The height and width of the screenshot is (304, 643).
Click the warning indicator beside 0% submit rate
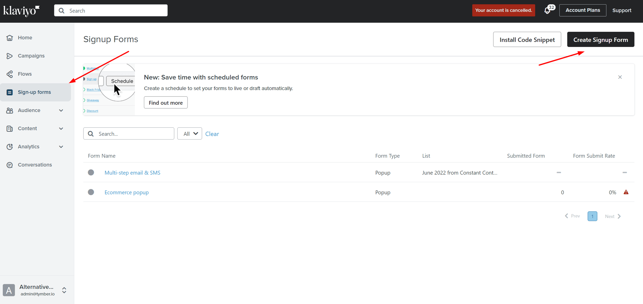click(x=626, y=192)
